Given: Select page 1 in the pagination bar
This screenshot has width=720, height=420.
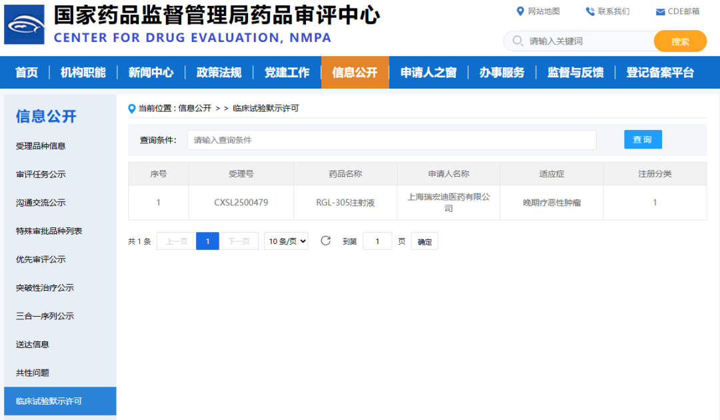Looking at the screenshot, I should tap(207, 241).
